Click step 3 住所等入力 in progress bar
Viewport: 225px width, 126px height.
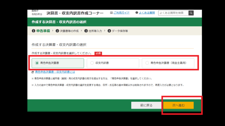pos(93,31)
